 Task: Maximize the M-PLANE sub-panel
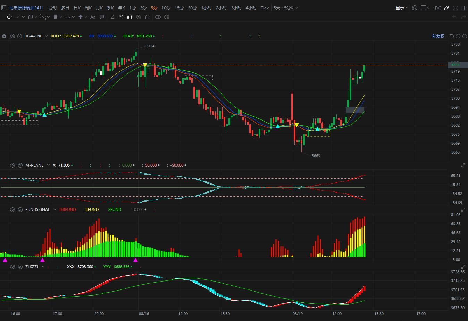tap(463, 165)
